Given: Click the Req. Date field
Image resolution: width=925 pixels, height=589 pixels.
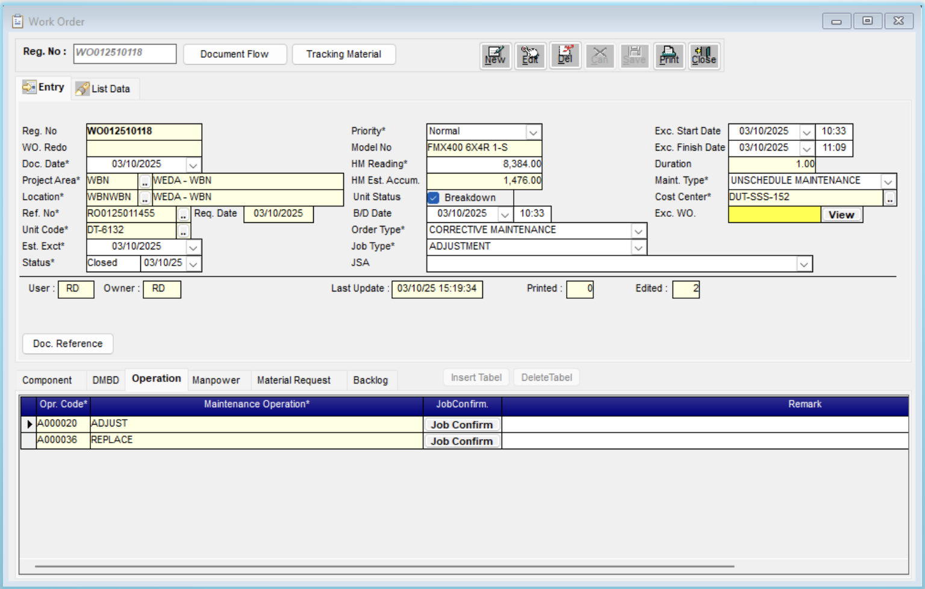Looking at the screenshot, I should 278,214.
